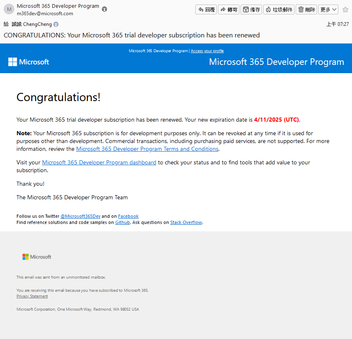Image resolution: width=352 pixels, height=339 pixels.
Task: Open recipient contact icon next to ChengCheng
Action: (x=56, y=24)
